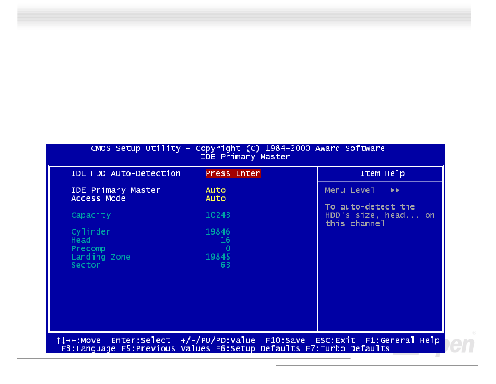
Task: Click the Item Help panel header
Action: click(x=382, y=173)
